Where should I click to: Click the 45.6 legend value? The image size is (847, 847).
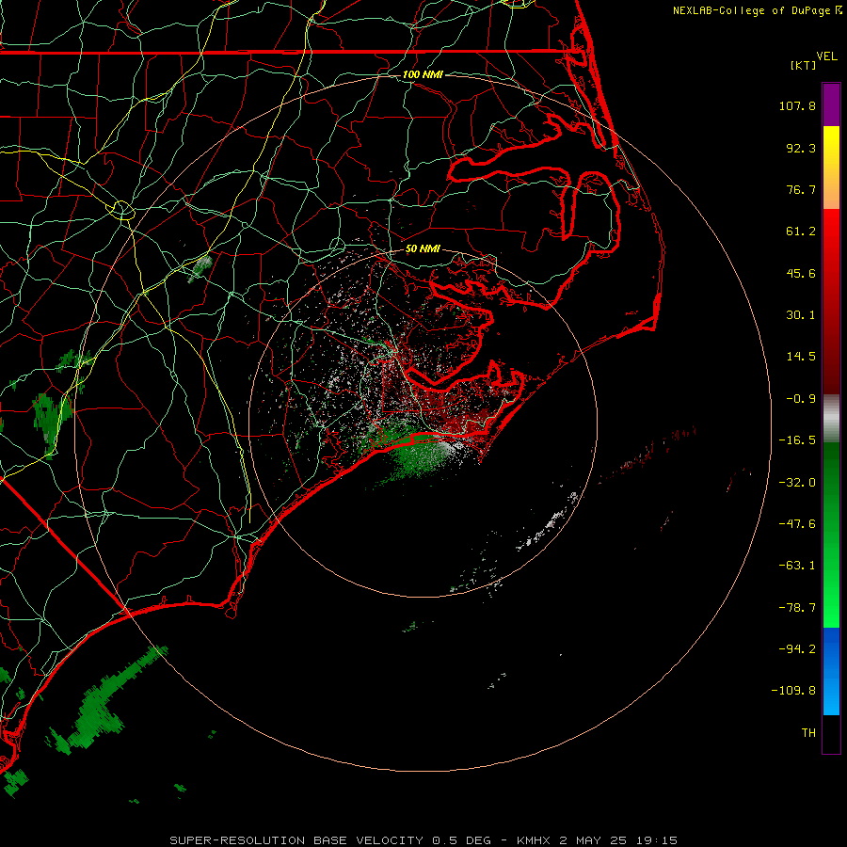tap(801, 273)
